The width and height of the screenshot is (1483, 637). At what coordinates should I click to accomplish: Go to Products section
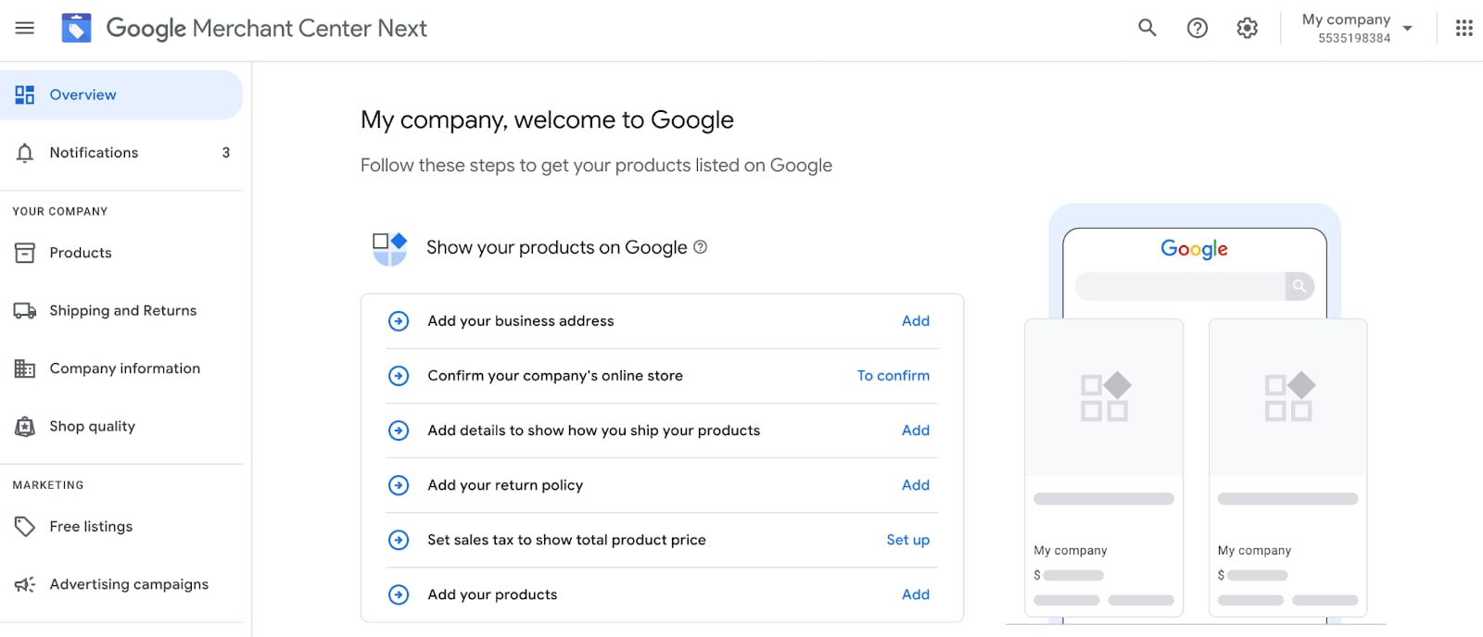[81, 253]
